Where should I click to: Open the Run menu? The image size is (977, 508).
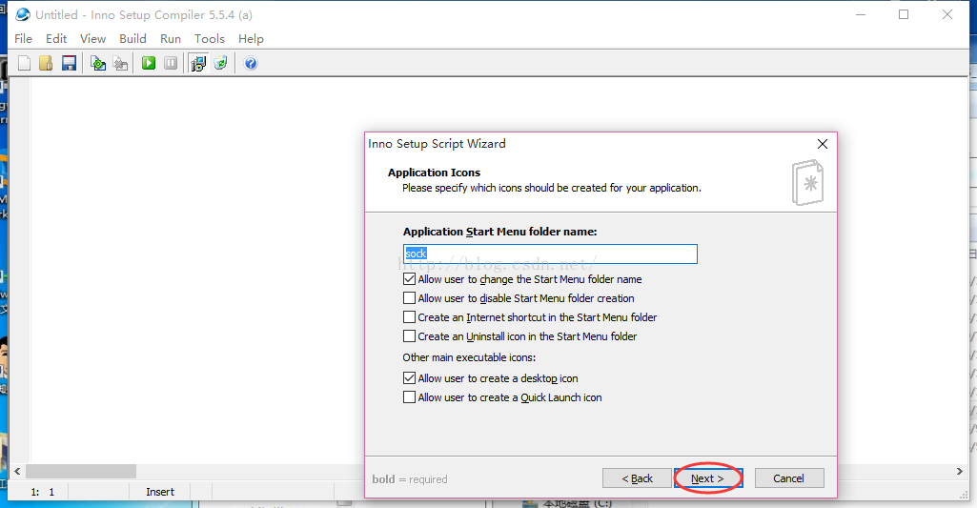click(x=170, y=39)
